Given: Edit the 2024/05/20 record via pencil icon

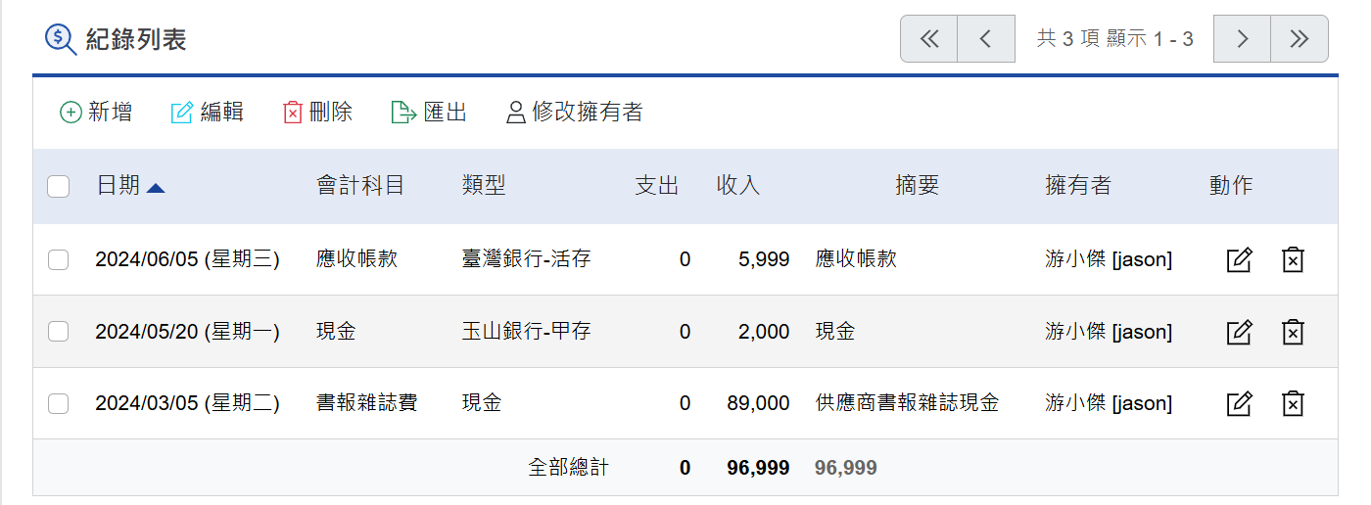Looking at the screenshot, I should (1240, 332).
